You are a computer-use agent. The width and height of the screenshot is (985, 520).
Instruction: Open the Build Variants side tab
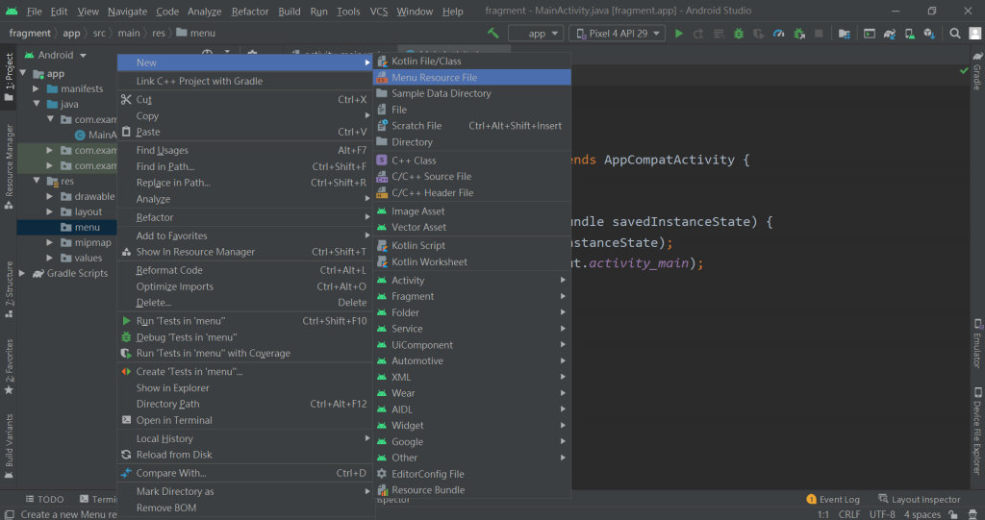[x=9, y=447]
